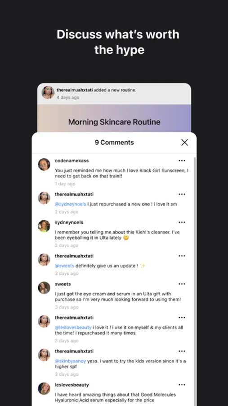The width and height of the screenshot is (228, 406).
Task: Open sydneynoels avatar
Action: pyautogui.click(x=44, y=226)
